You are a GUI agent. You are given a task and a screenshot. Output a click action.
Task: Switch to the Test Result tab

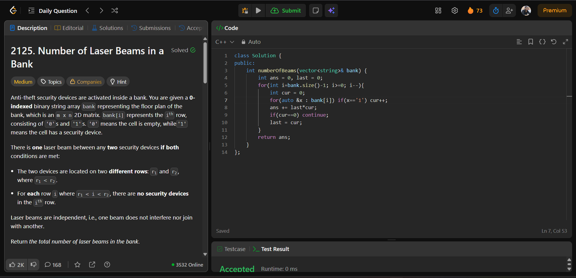pos(271,249)
